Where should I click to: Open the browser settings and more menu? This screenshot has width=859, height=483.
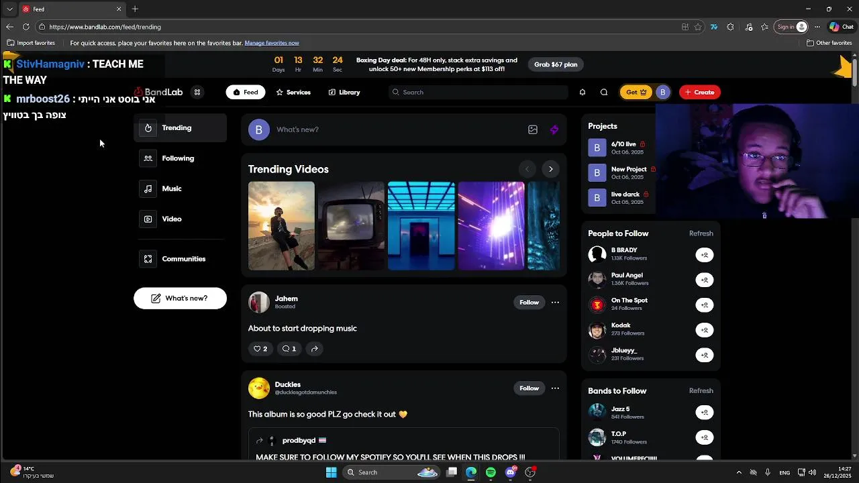click(817, 27)
